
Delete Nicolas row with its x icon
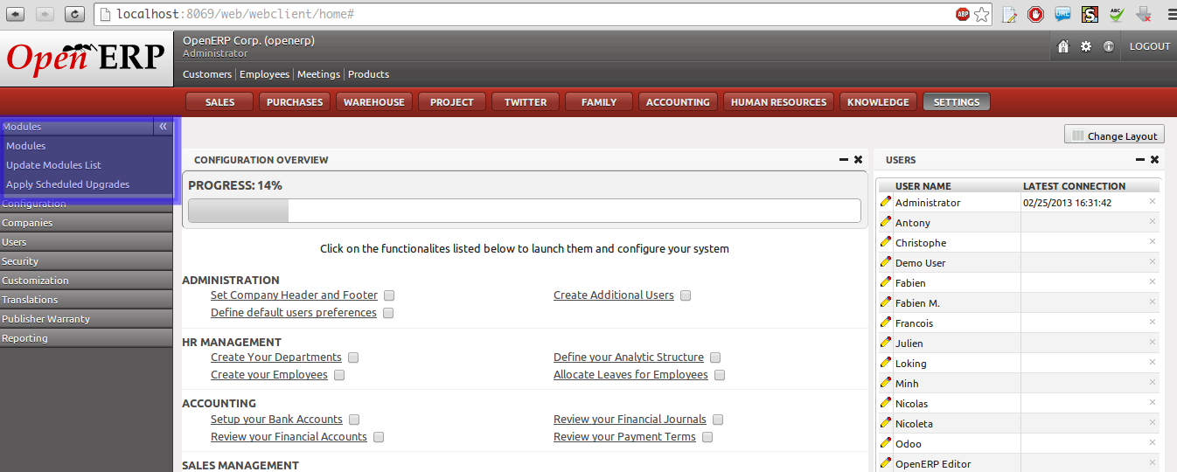pyautogui.click(x=1152, y=402)
